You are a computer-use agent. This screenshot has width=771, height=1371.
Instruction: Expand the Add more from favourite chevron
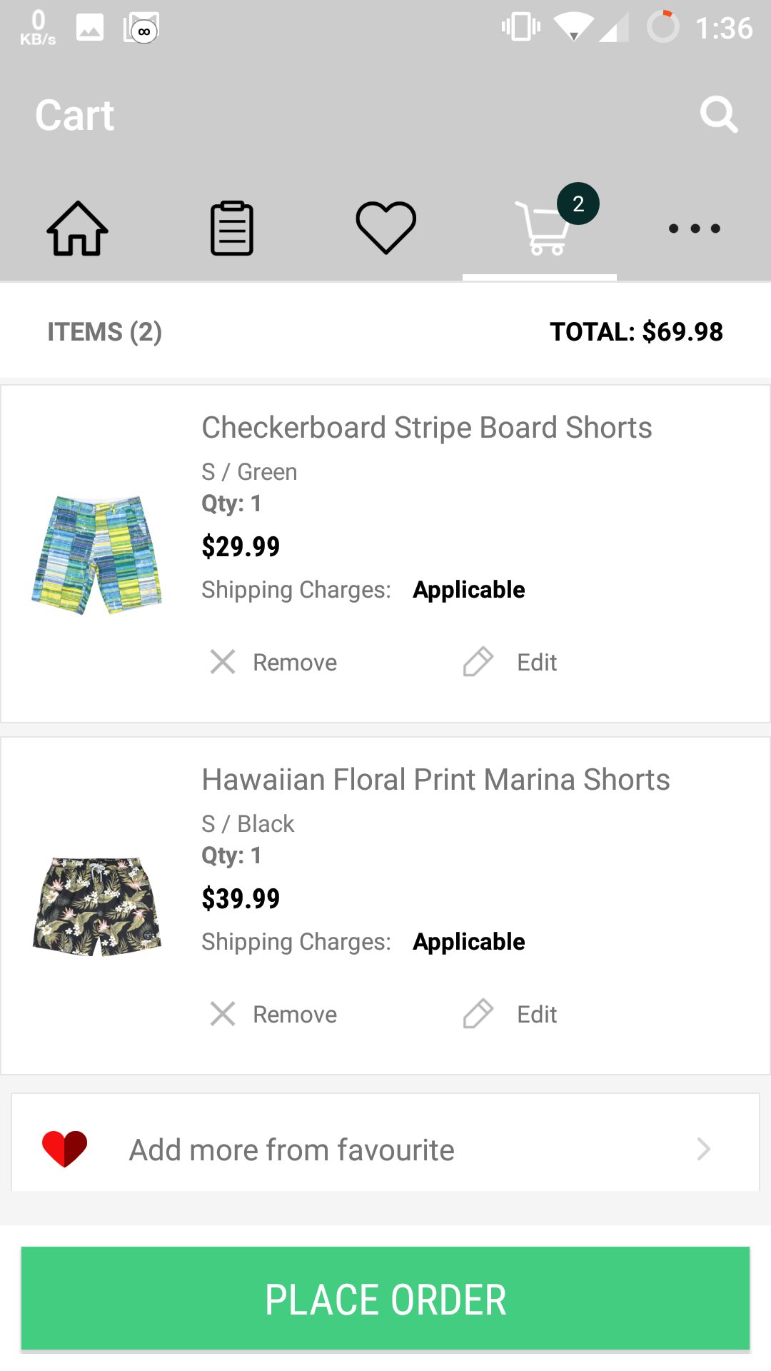pyautogui.click(x=703, y=1149)
